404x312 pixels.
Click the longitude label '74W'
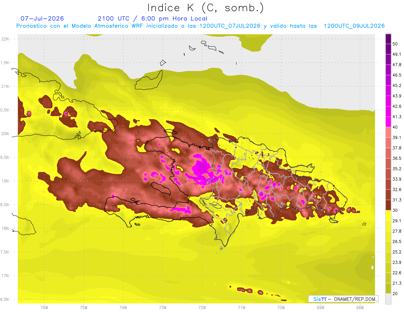pos(123,307)
